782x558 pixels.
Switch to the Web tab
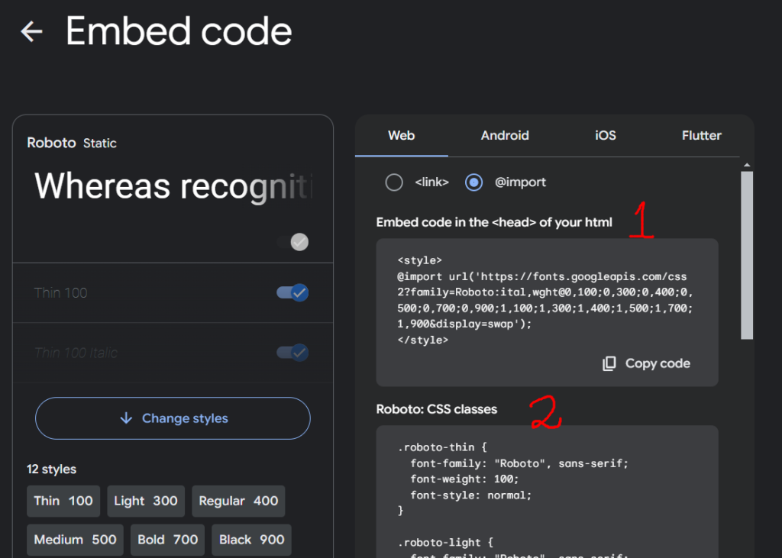(x=402, y=136)
